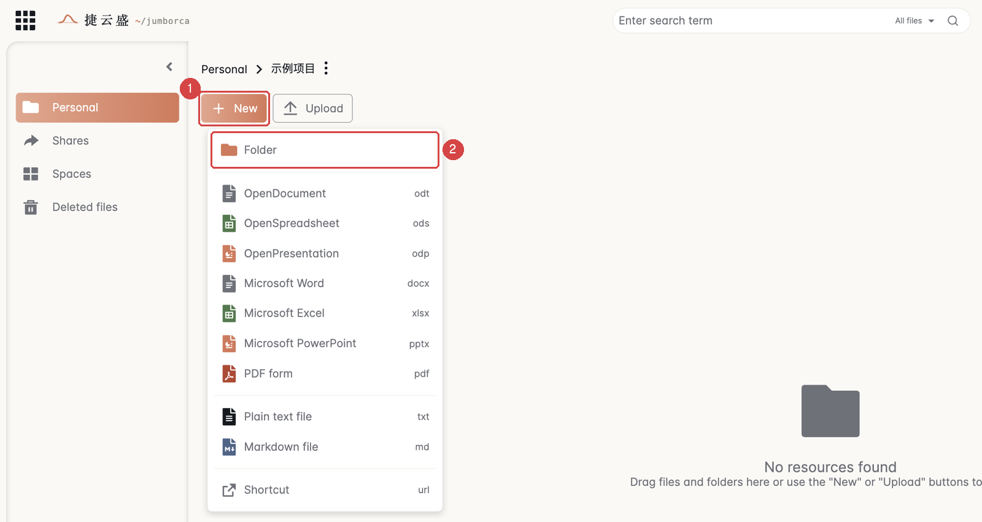Open the application switcher grid icon

25,20
